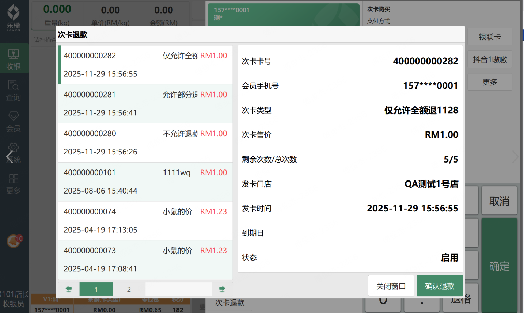Viewport: 524px width, 313px height.
Task: Select page 1 in pagination
Action: 96,289
